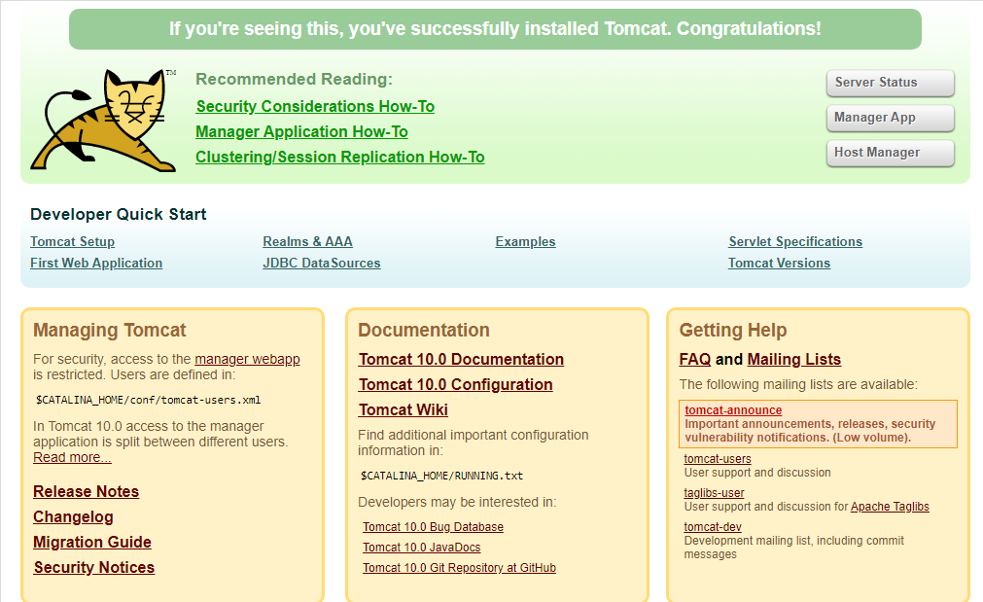983x602 pixels.
Task: Open Tomcat 10.0 Bug Database link
Action: (x=433, y=527)
